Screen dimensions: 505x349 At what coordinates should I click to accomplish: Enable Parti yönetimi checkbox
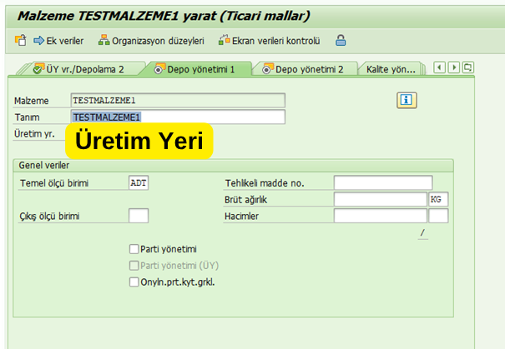pyautogui.click(x=134, y=248)
